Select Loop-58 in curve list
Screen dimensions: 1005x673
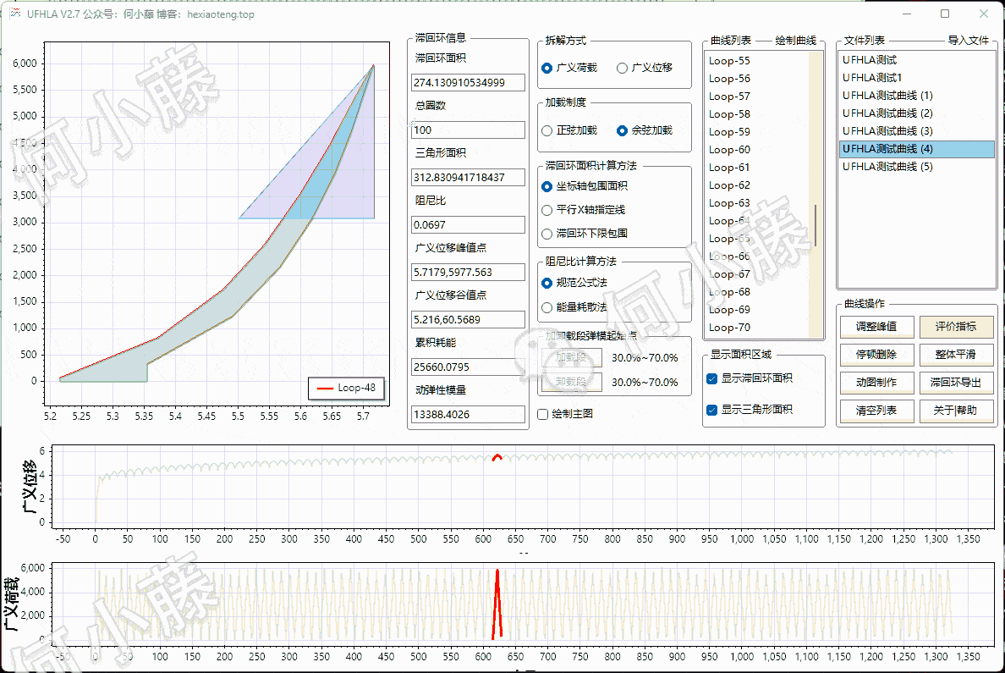(729, 114)
